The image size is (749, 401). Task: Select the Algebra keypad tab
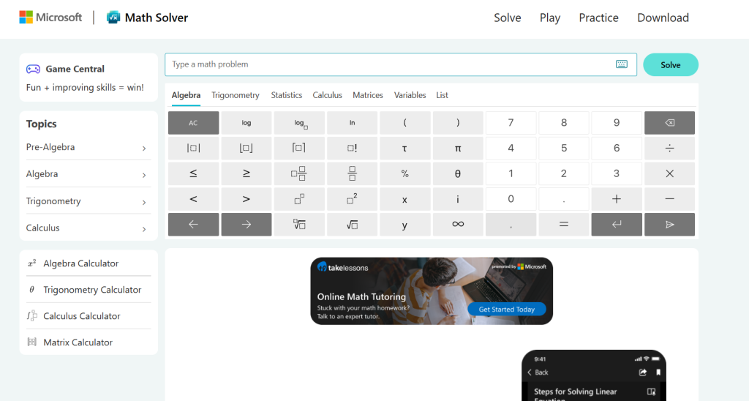point(186,95)
